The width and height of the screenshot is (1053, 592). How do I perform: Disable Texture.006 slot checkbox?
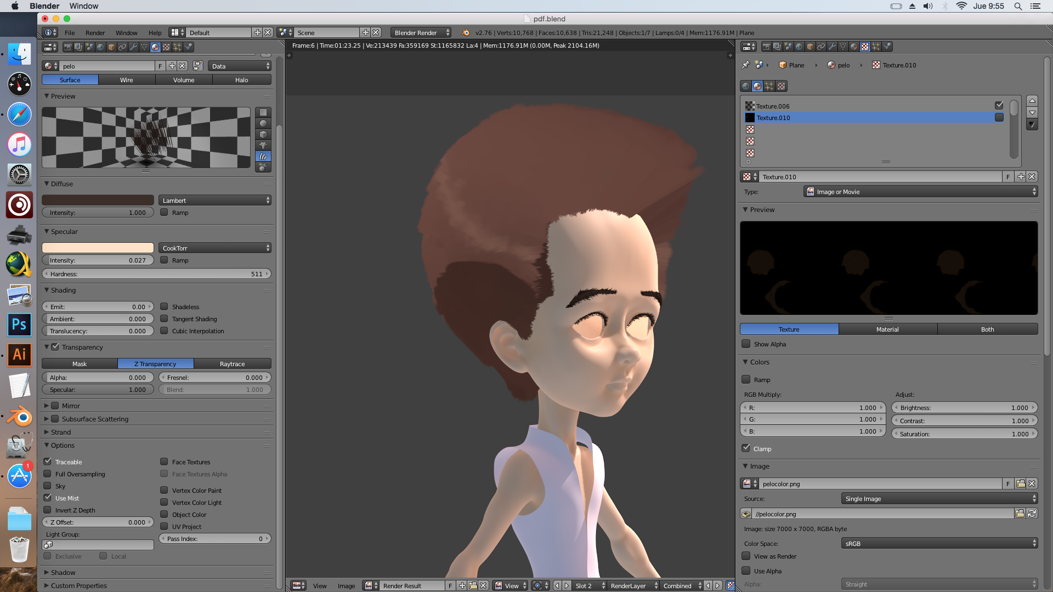999,105
